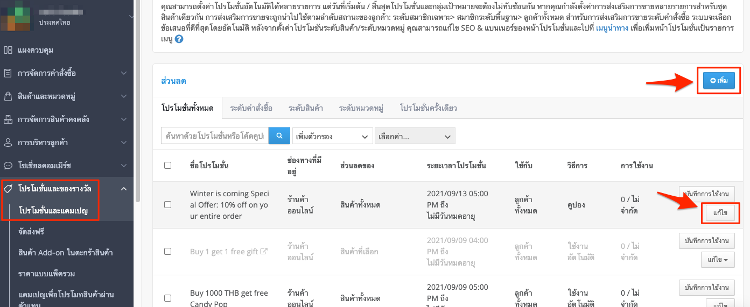The width and height of the screenshot is (750, 307).
Task: Check the Buy 1 get 1 free gift row
Action: click(167, 251)
